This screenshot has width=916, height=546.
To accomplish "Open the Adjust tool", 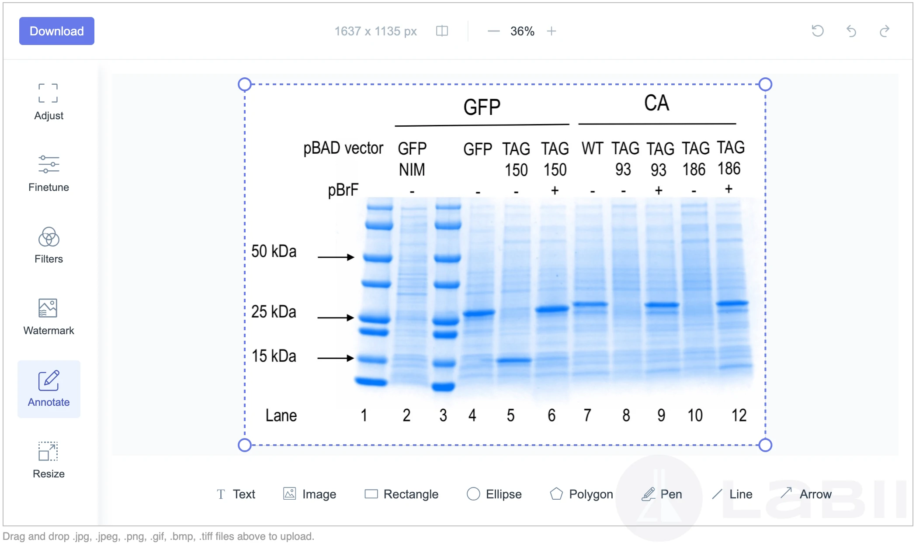I will (49, 102).
